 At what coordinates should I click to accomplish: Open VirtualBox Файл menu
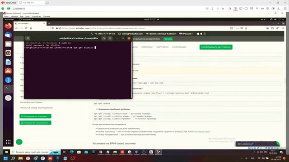6,16
